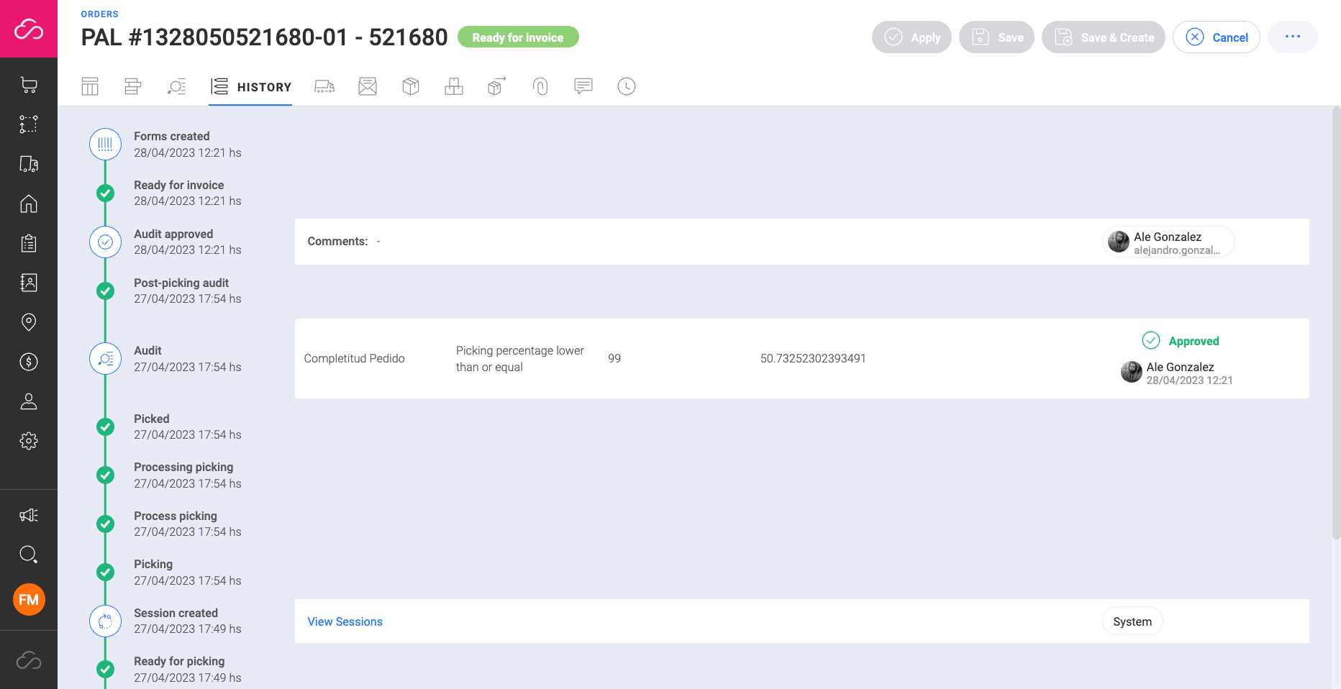Open the paperclip attachments tab
This screenshot has height=689, width=1341.
540,86
